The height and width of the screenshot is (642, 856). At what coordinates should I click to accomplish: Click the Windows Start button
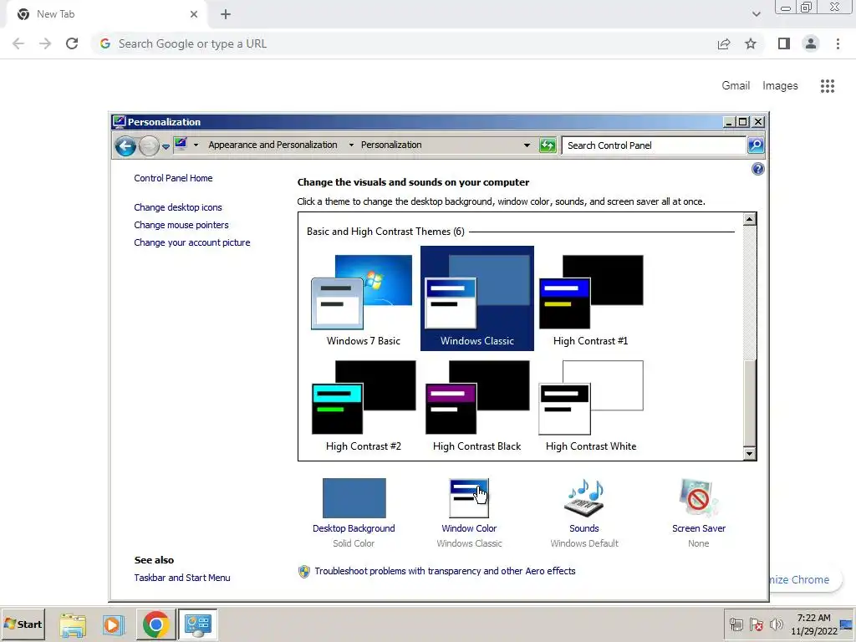23,624
